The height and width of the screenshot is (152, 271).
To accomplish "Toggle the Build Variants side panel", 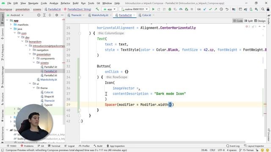I will 3,135.
